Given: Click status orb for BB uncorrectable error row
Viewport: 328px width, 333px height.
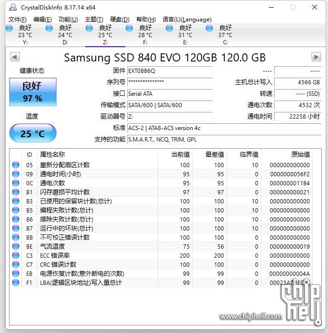Looking at the screenshot, I should pos(16,237).
